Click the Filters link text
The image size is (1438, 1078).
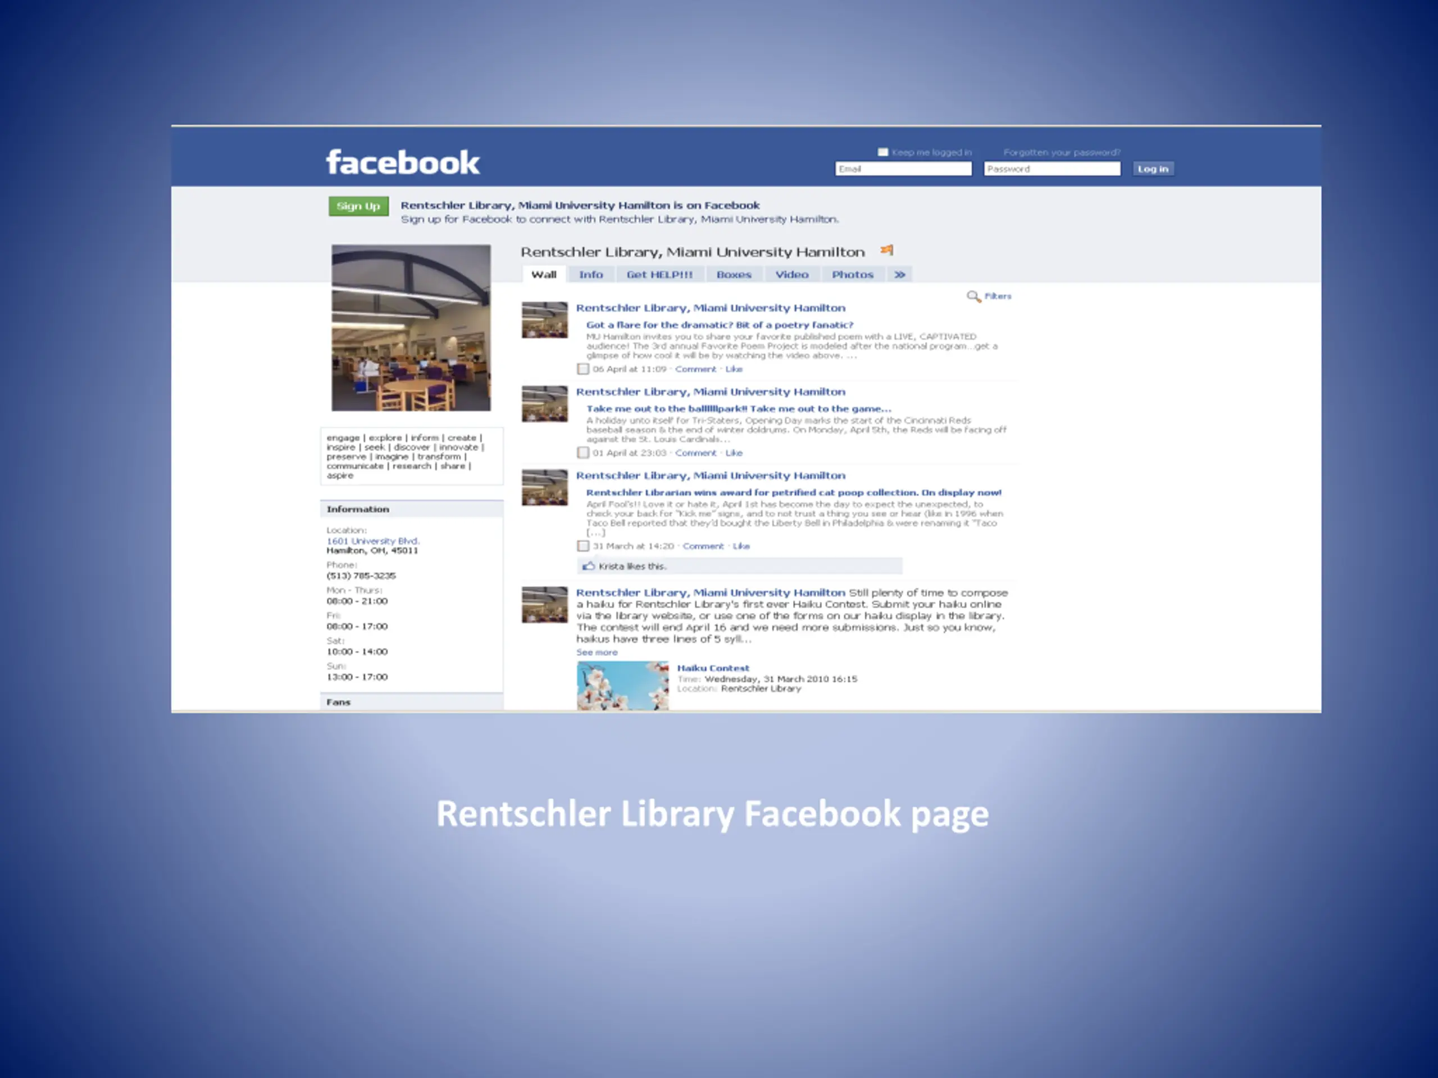coord(998,296)
